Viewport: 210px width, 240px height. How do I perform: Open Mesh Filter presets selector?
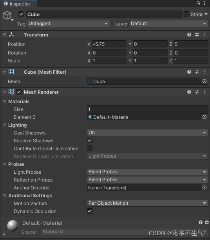tap(197, 72)
